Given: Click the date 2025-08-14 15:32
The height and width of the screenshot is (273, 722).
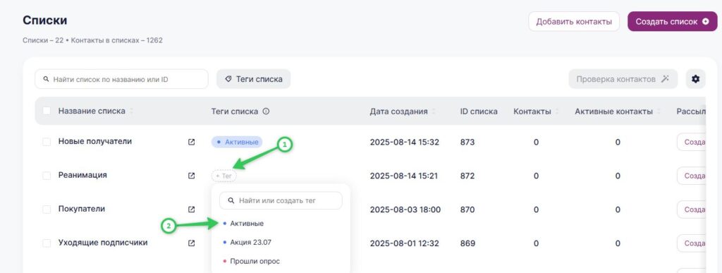Looking at the screenshot, I should (404, 142).
